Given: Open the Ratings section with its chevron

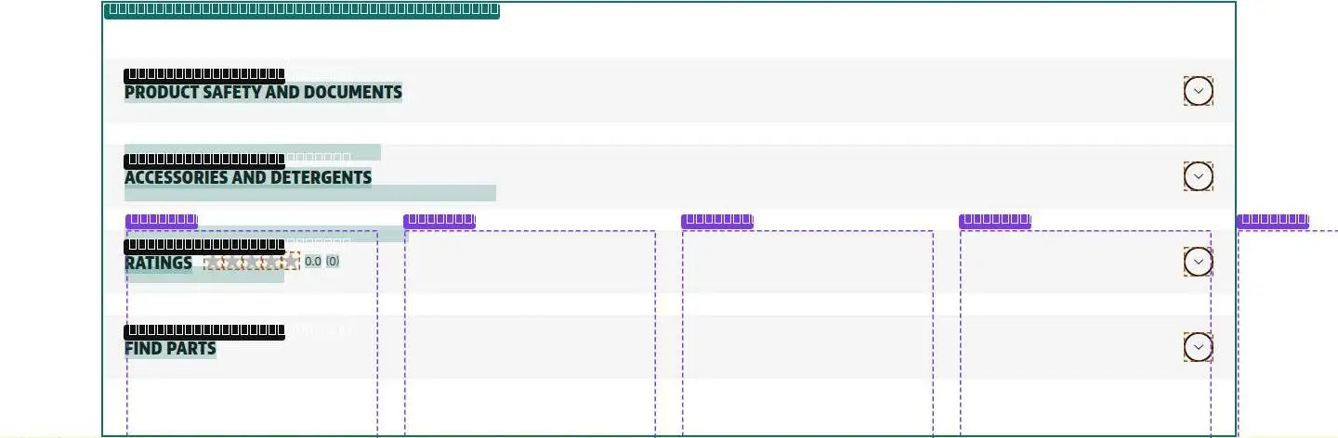Looking at the screenshot, I should click(1199, 262).
